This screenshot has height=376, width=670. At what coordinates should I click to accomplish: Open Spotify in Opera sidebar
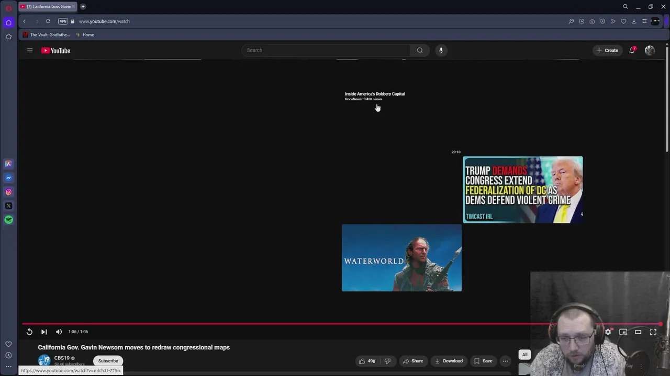click(x=8, y=220)
